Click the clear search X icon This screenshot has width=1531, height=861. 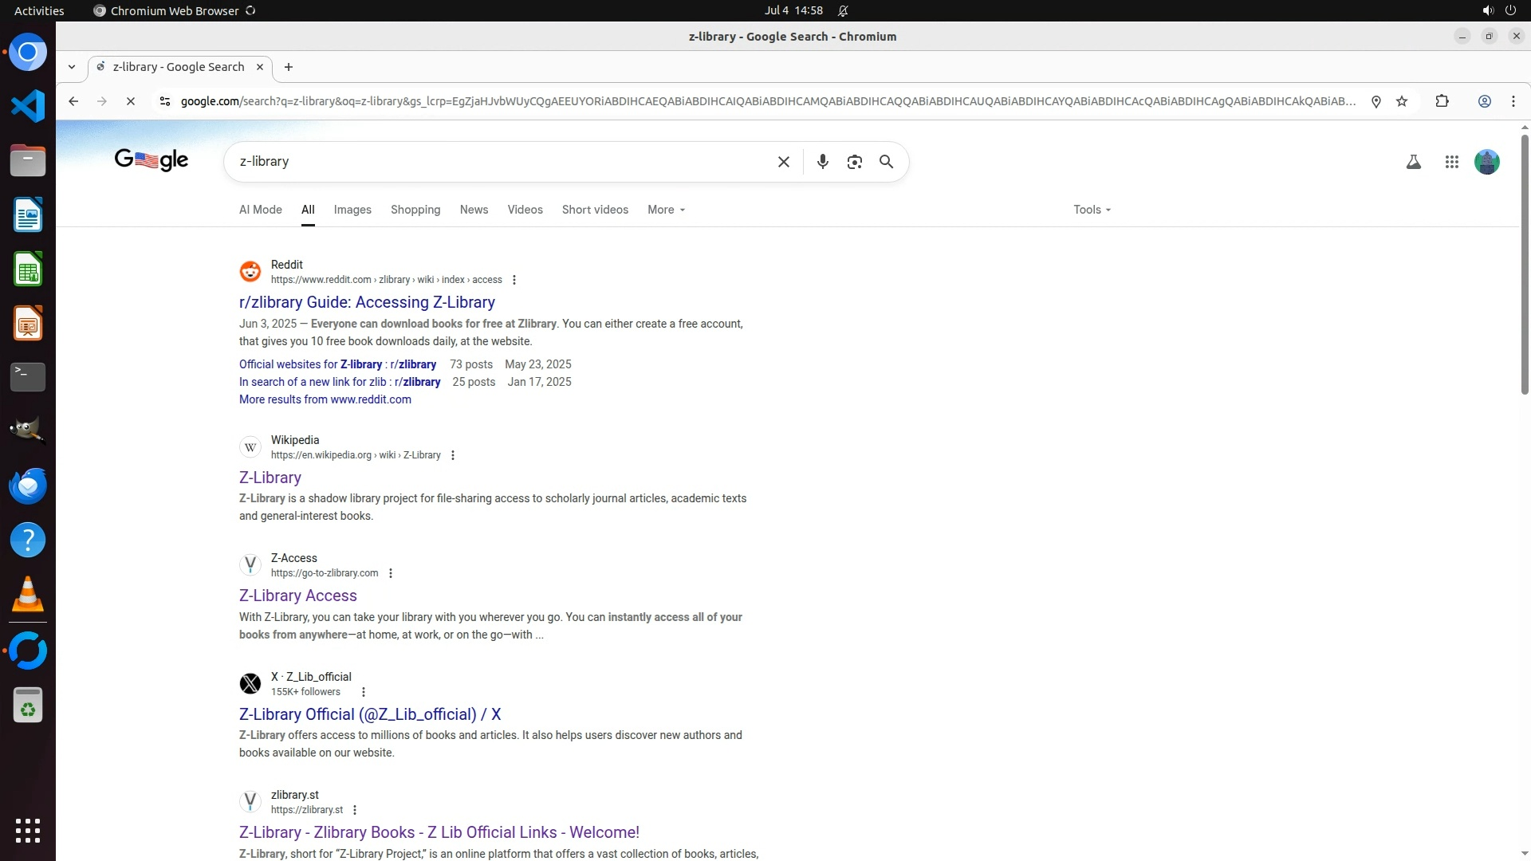(x=783, y=162)
